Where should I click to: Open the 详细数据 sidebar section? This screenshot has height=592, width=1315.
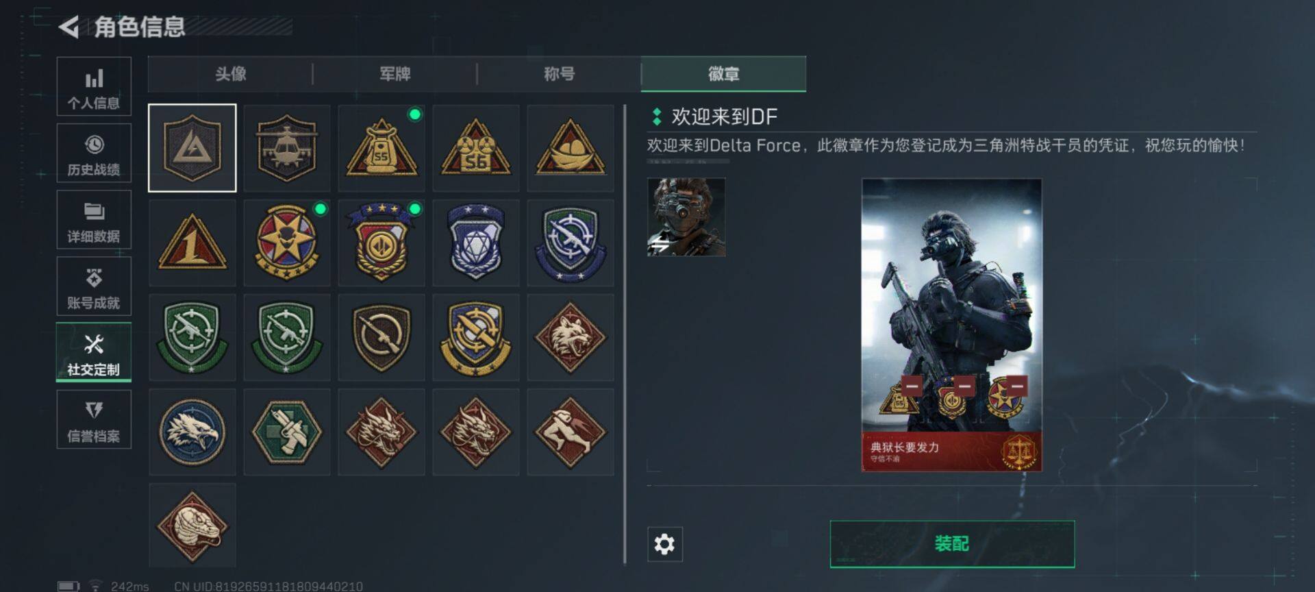click(x=94, y=219)
